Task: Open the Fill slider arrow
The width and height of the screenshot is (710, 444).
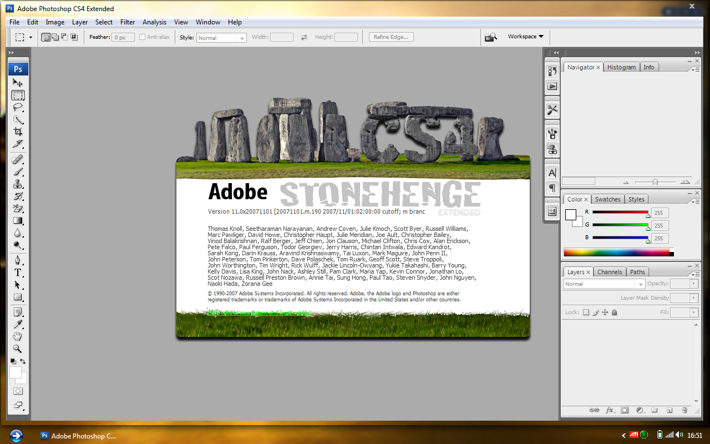Action: pos(693,313)
